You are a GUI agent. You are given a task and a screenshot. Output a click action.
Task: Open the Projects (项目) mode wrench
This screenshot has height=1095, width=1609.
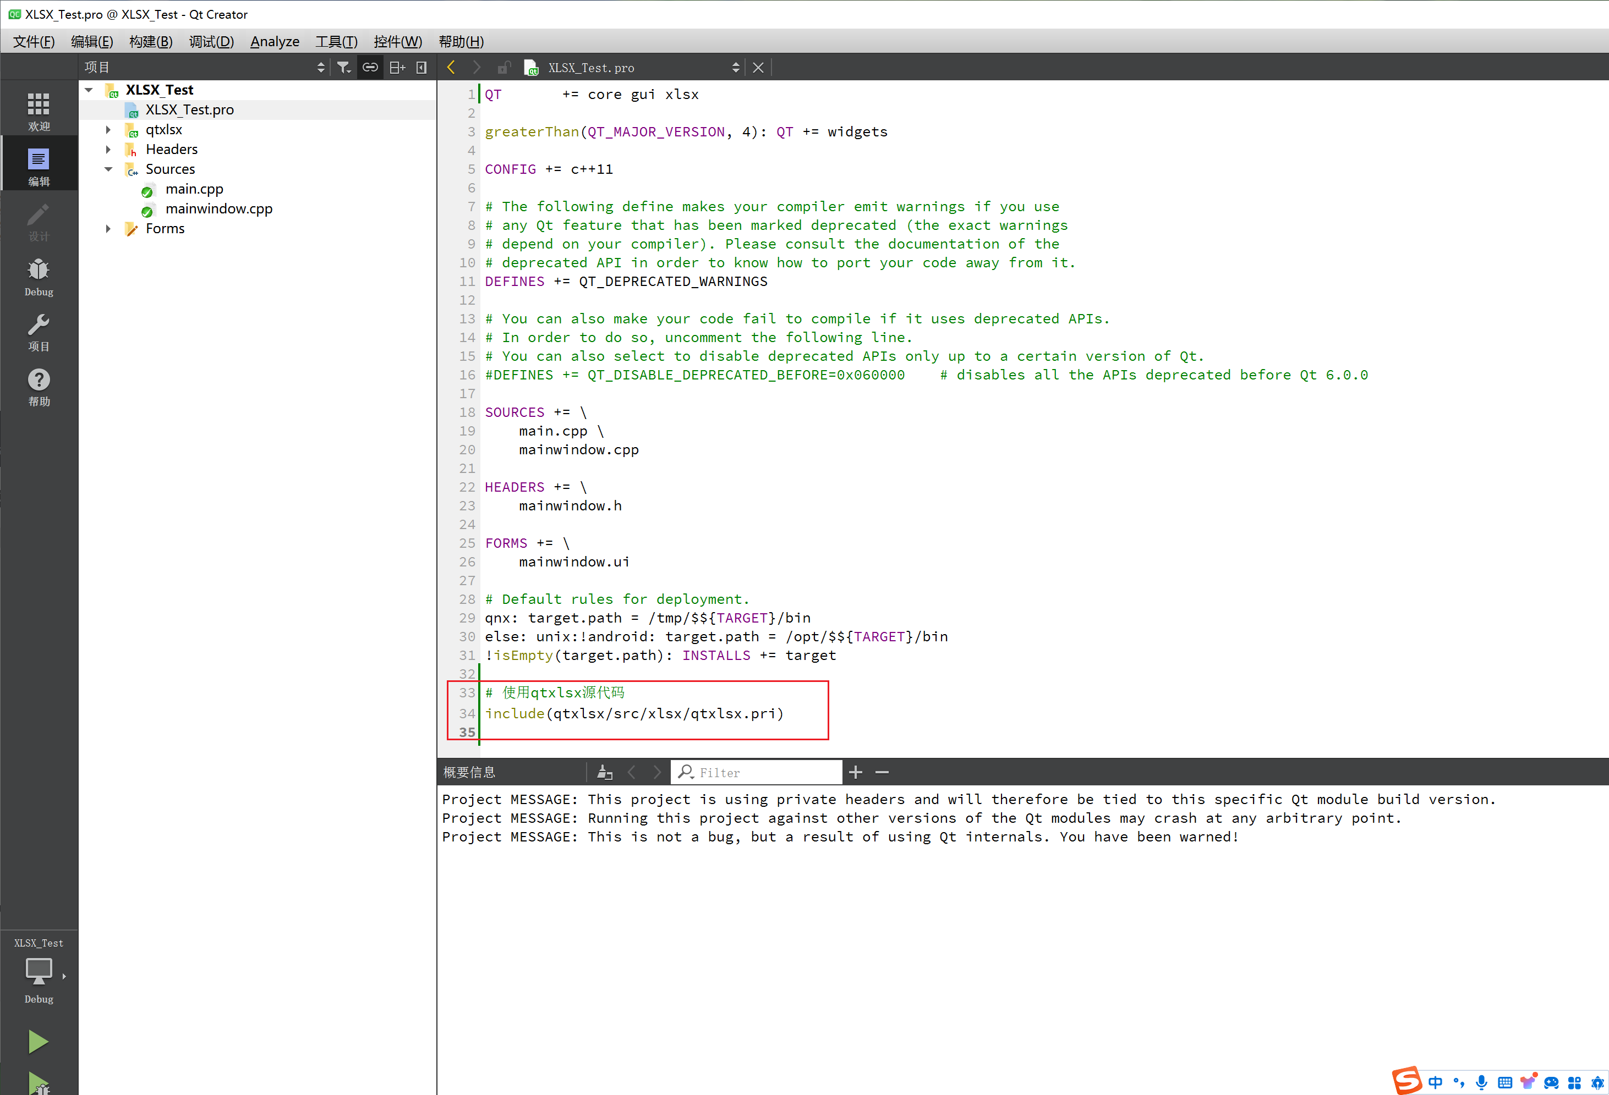39,332
